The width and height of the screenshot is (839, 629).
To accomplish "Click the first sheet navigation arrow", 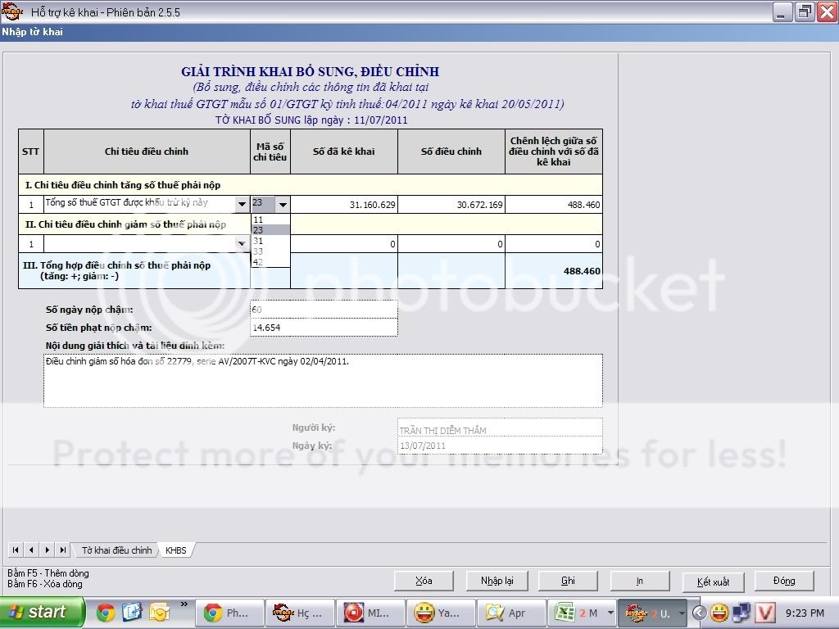I will tap(16, 550).
